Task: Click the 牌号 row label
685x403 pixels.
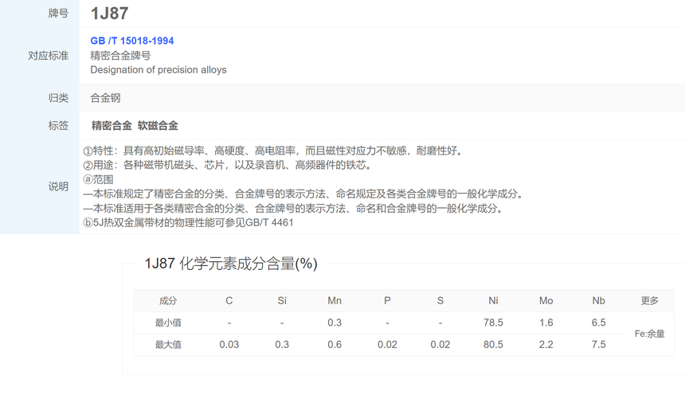Action: [58, 14]
